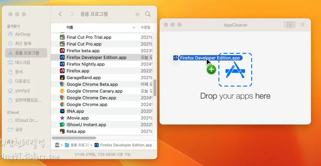Select Firefox Nightly.app row
This screenshot has height=166, width=321.
(102, 64)
